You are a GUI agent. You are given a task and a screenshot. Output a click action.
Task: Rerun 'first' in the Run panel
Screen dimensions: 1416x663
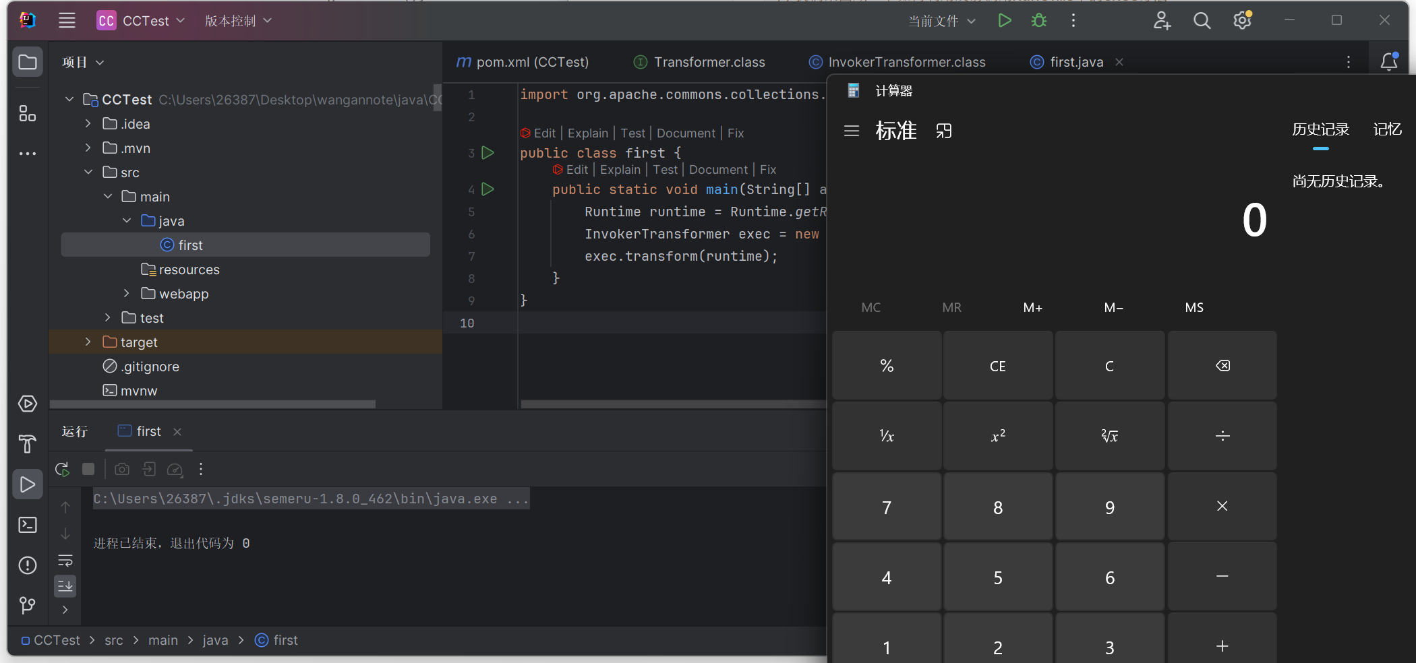point(62,469)
